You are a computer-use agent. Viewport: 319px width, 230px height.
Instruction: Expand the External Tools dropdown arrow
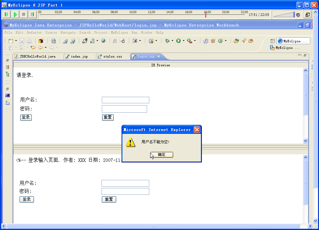(x=195, y=41)
